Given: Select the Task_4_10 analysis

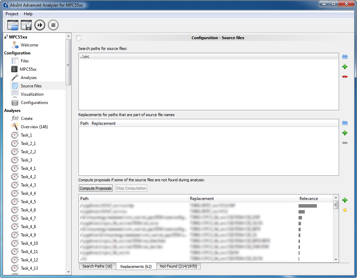Looking at the screenshot, I should 29,243.
